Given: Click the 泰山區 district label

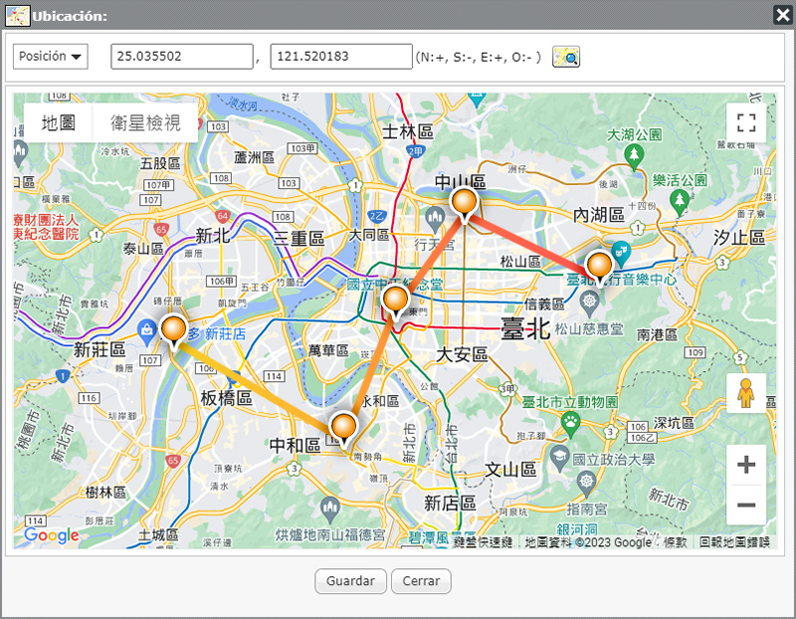Looking at the screenshot, I should coord(143,249).
